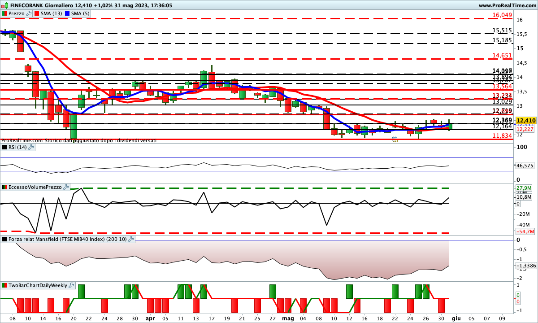
Task: Click the red 14,651 level label
Action: click(502, 56)
